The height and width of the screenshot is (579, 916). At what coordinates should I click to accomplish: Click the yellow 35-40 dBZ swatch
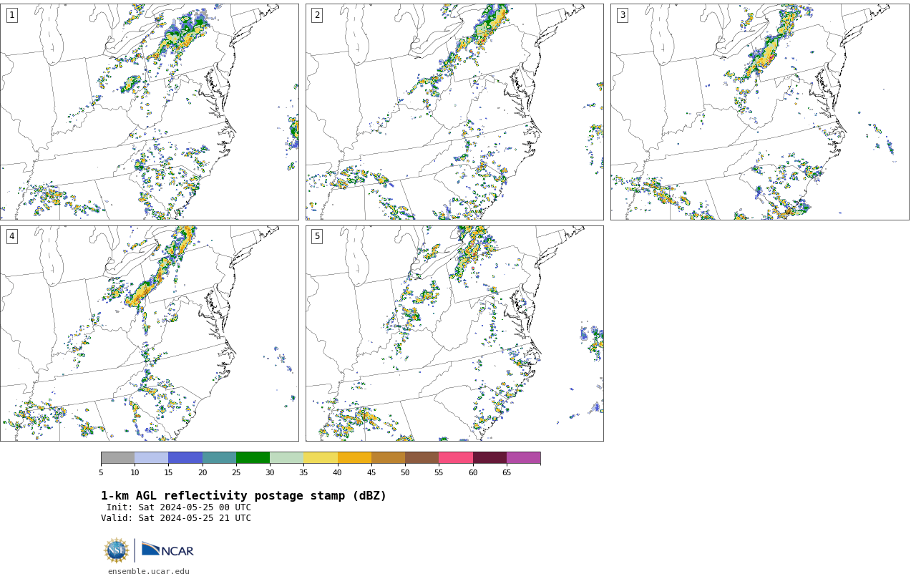coord(321,458)
